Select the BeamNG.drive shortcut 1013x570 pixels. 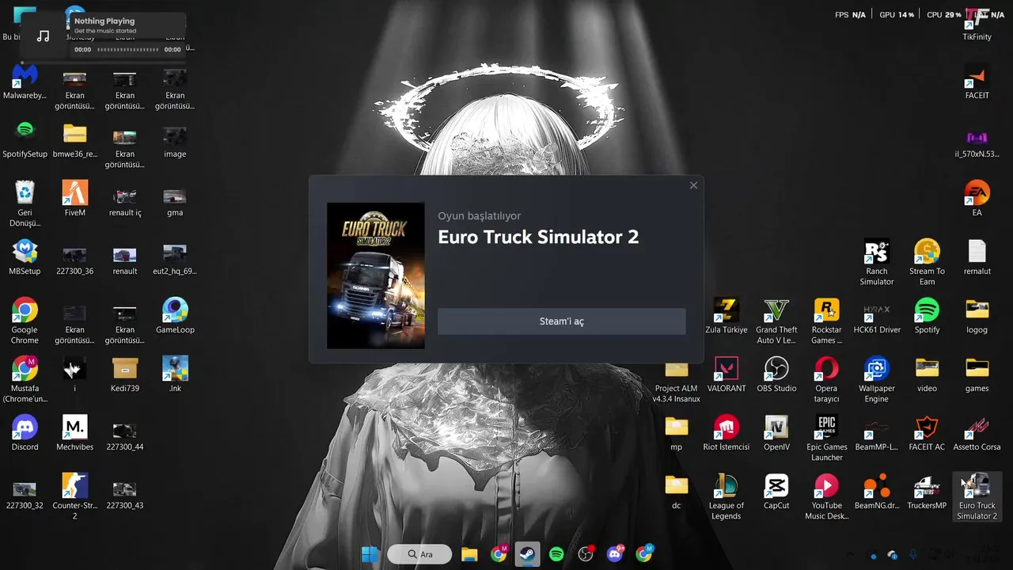(x=877, y=492)
